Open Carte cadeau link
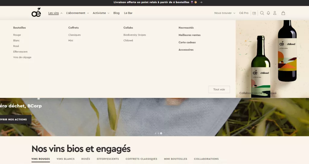Screen dimensions: 309x164 [x=187, y=42]
